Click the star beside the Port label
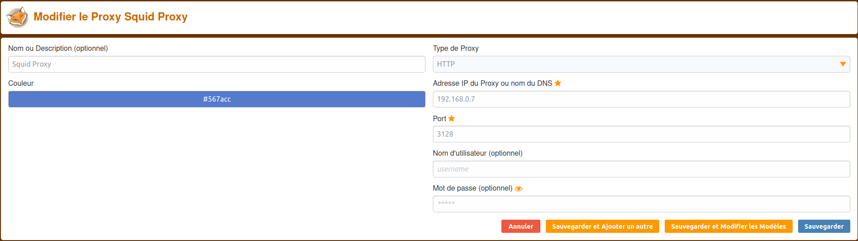 [451, 118]
